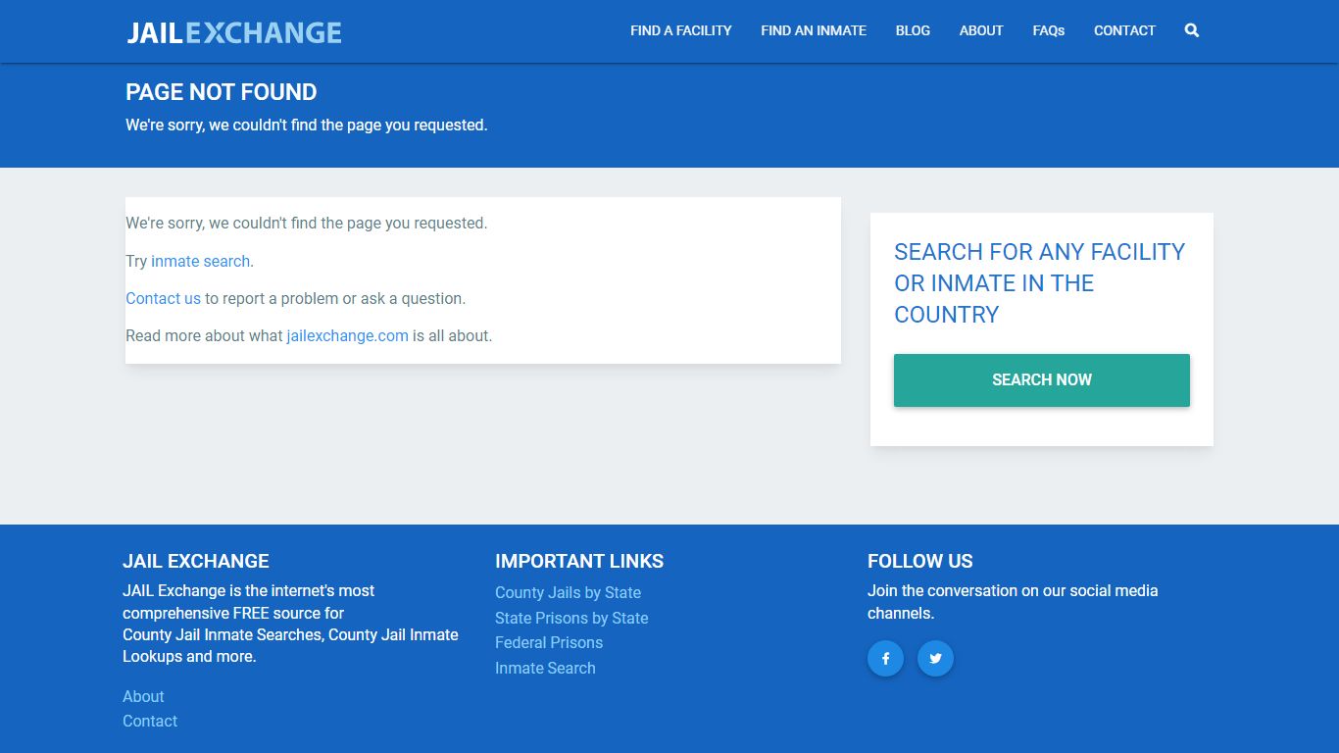Select County Jails by State link
The image size is (1339, 753).
[x=568, y=592]
